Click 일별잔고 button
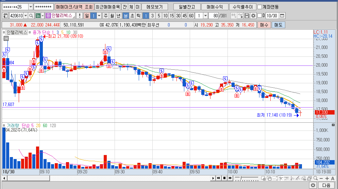This screenshot has width=338, height=189. point(187,7)
